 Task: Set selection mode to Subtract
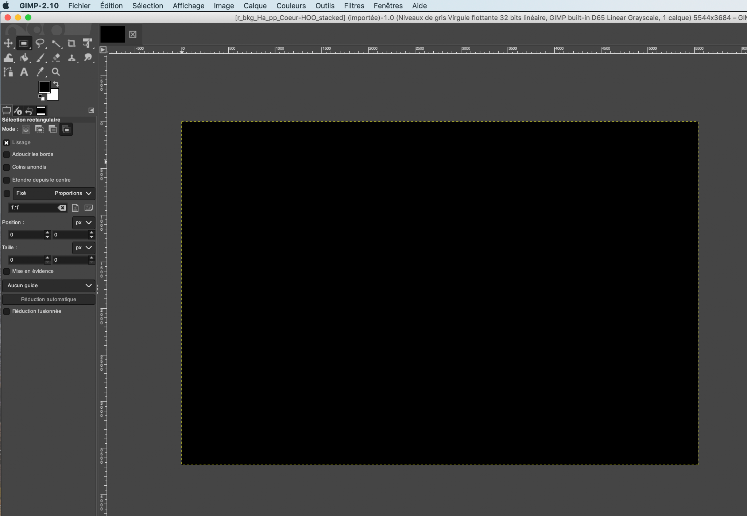coord(53,130)
